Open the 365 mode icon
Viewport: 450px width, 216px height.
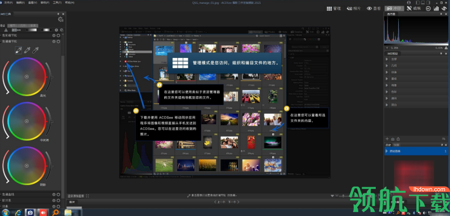(428, 8)
